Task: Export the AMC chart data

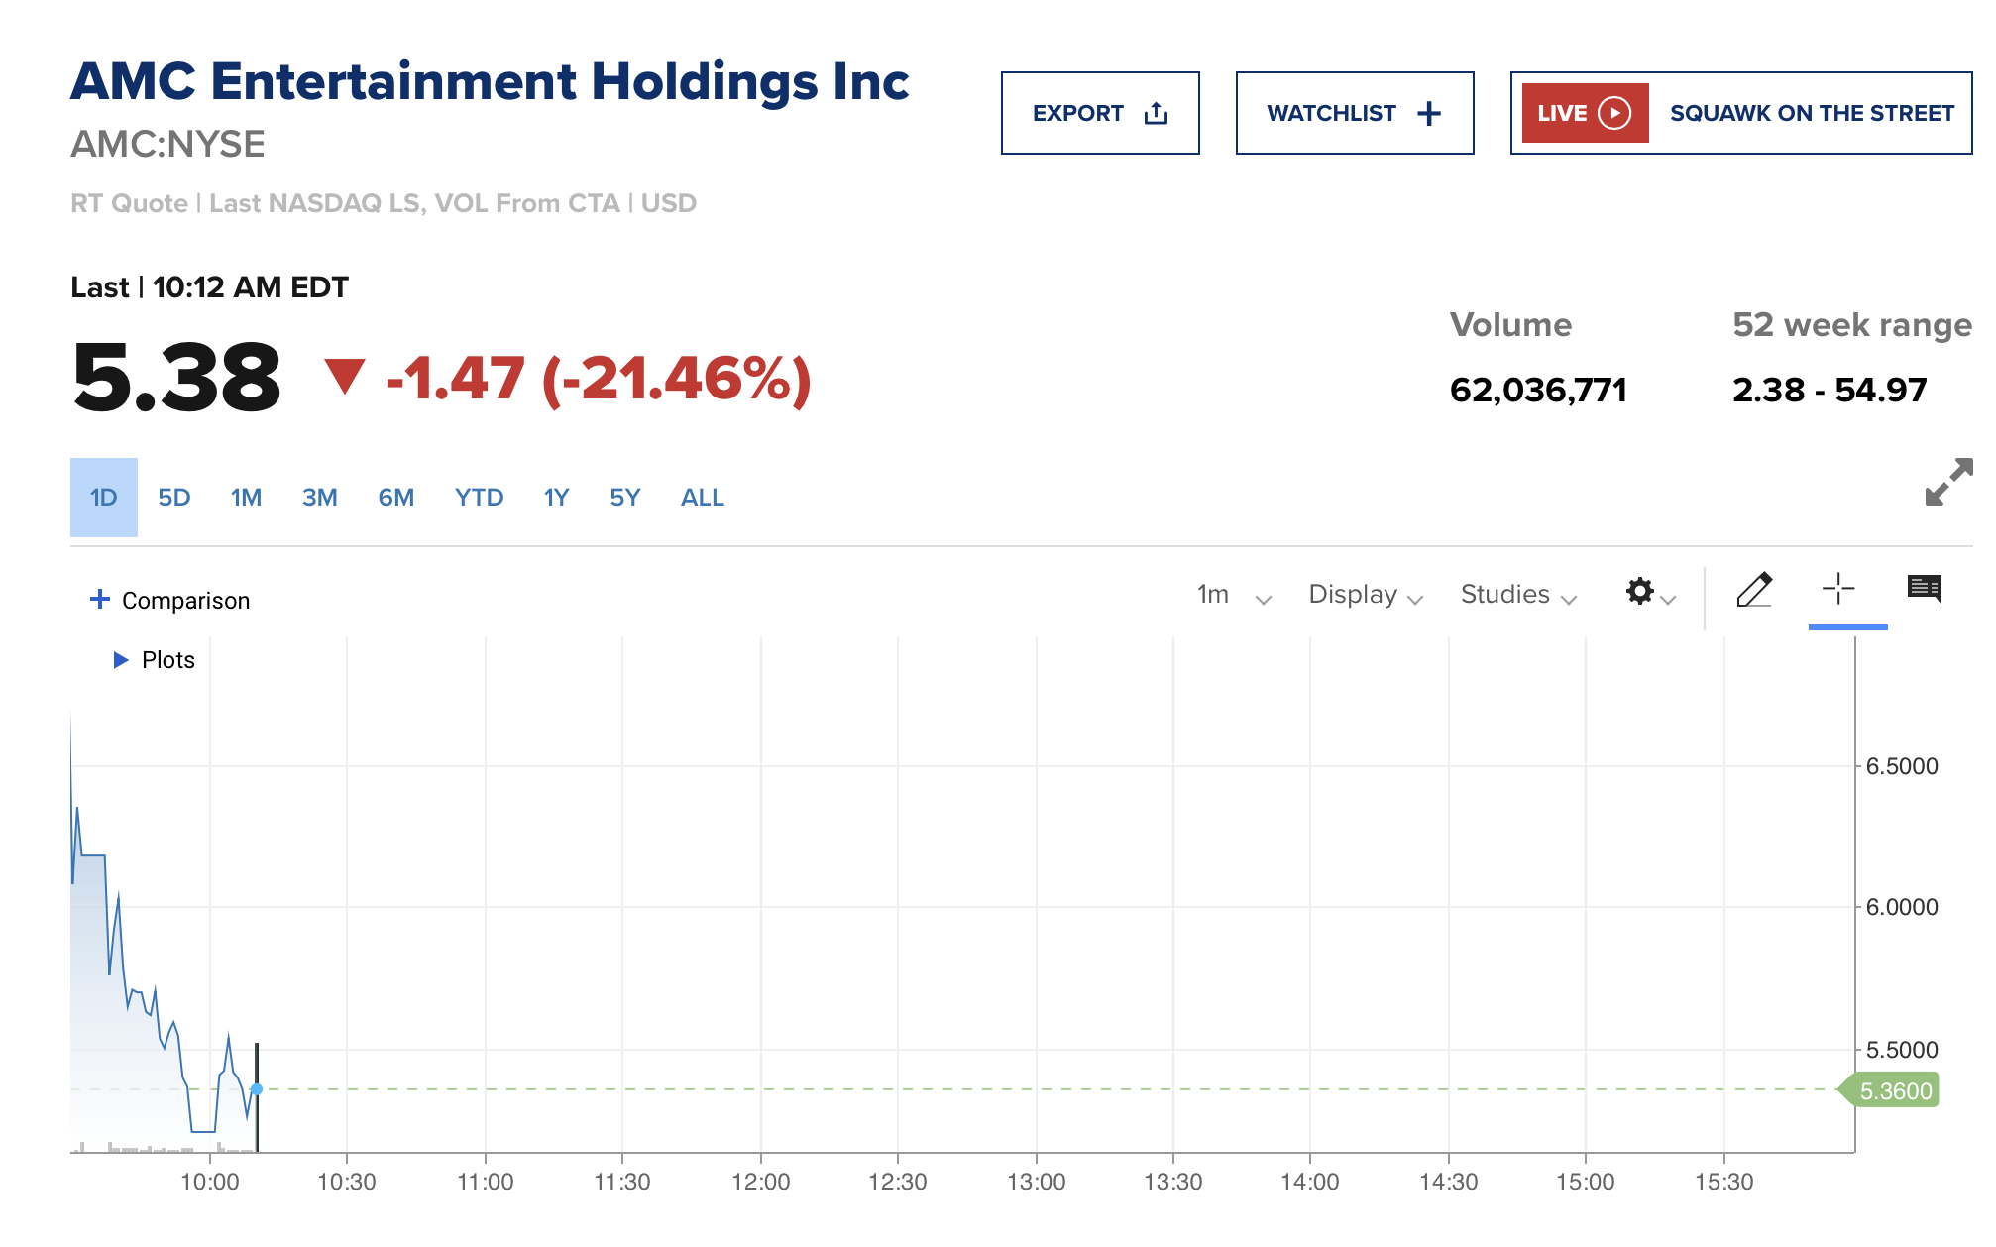Action: point(1099,113)
